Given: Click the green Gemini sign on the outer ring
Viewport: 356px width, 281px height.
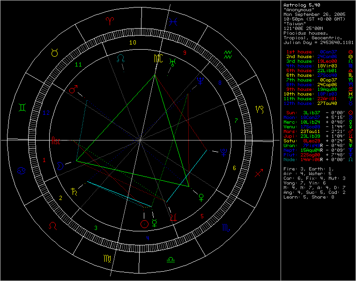Looking at the screenshot, I should 22,108.
